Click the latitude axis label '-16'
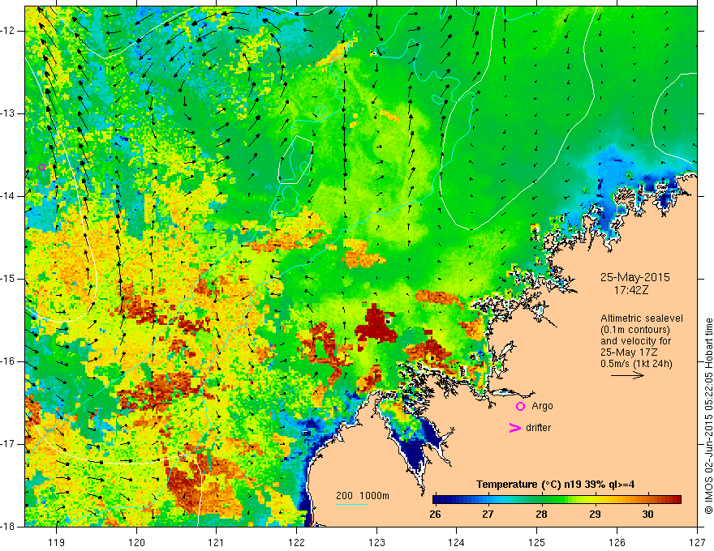 pos(9,361)
